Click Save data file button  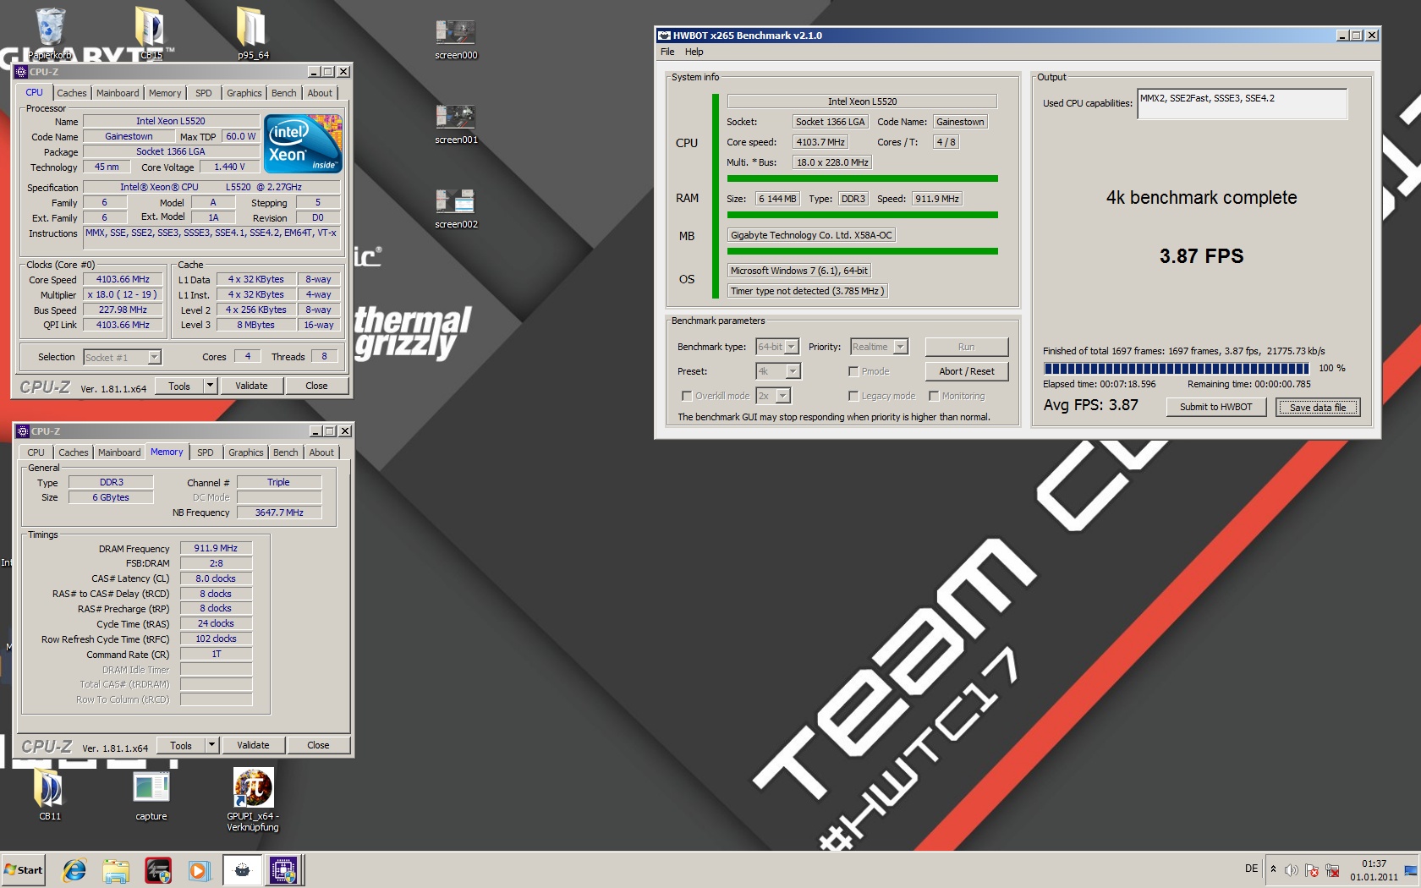[x=1318, y=408]
